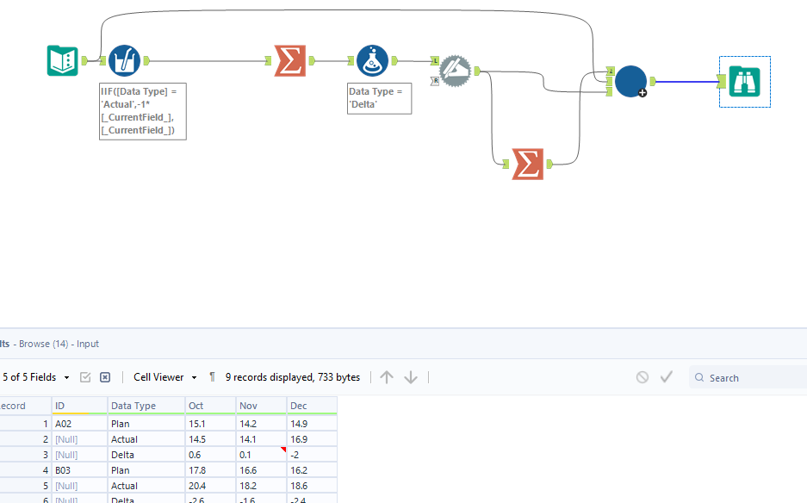Viewport: 807px width, 503px height.
Task: Select the Input Data tool on canvas
Action: pos(61,60)
